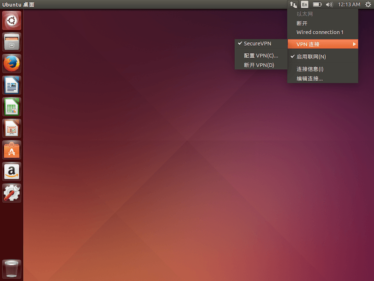
Task: Open the volume indicator in the panel
Action: coord(329,4)
